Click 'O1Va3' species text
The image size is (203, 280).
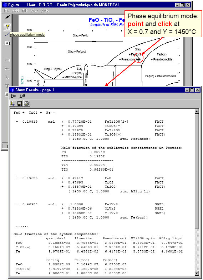[110, 208]
